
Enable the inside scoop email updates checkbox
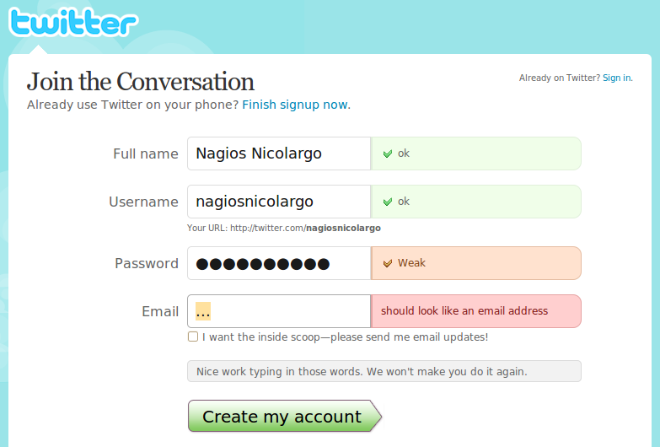[x=193, y=337]
